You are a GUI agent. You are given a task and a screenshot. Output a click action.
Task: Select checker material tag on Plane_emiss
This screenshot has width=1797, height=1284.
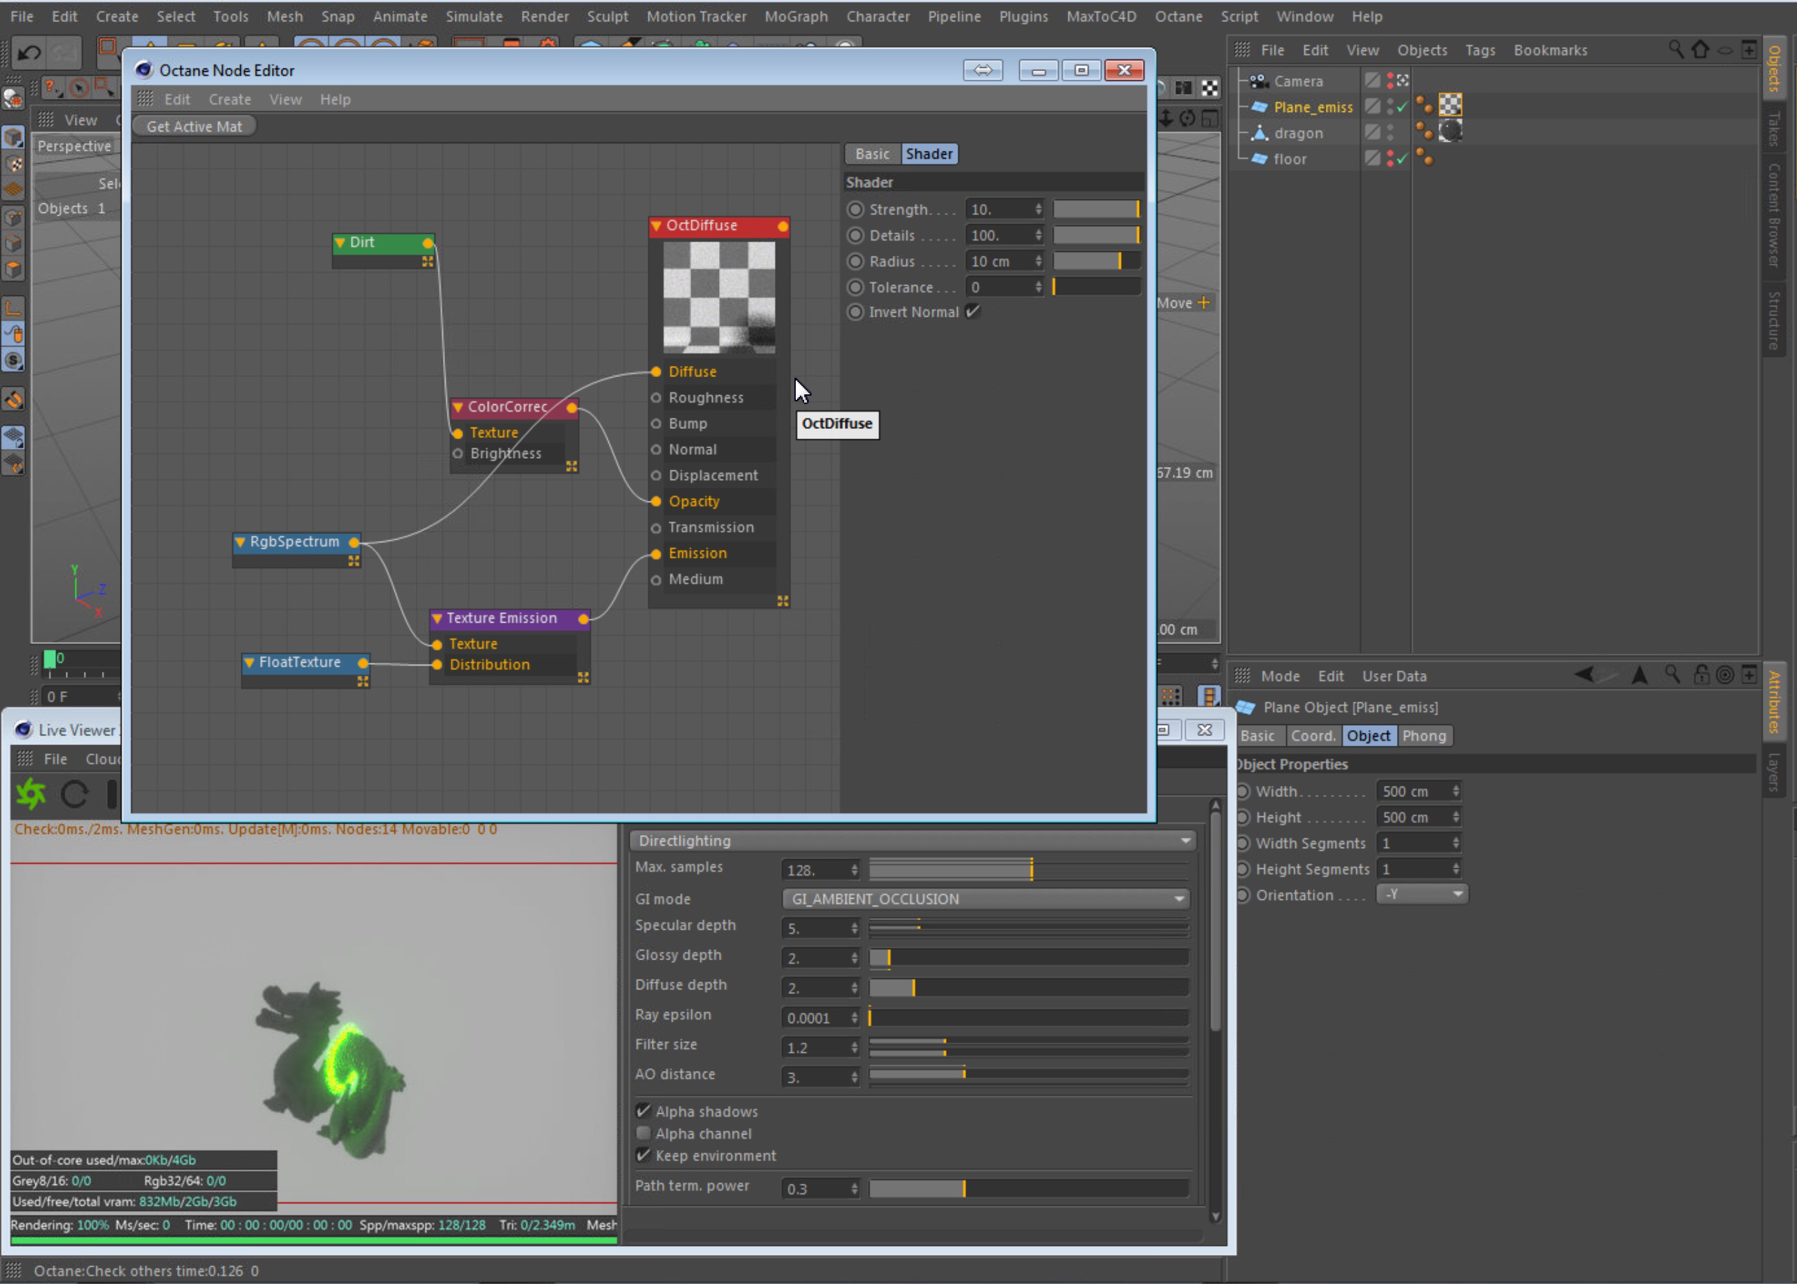click(1450, 105)
